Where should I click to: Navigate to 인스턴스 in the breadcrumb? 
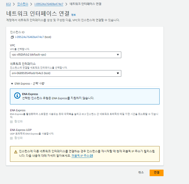coord(23,4)
